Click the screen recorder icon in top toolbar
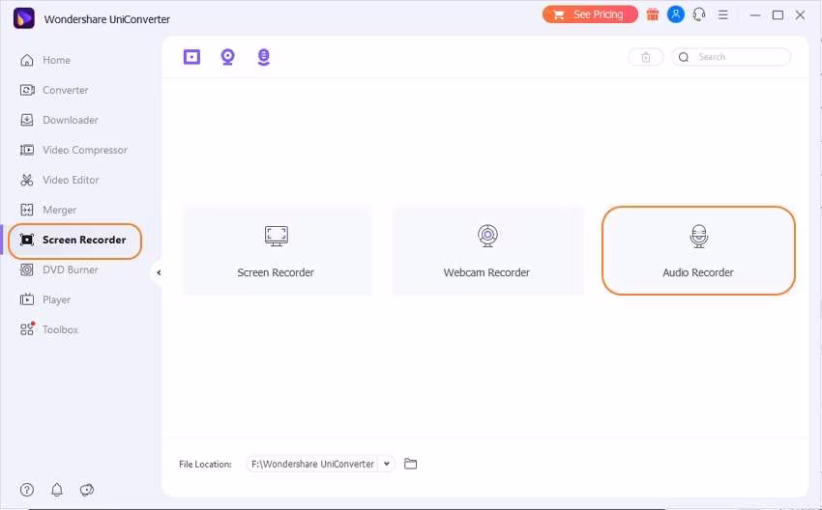This screenshot has width=822, height=510. pyautogui.click(x=191, y=57)
